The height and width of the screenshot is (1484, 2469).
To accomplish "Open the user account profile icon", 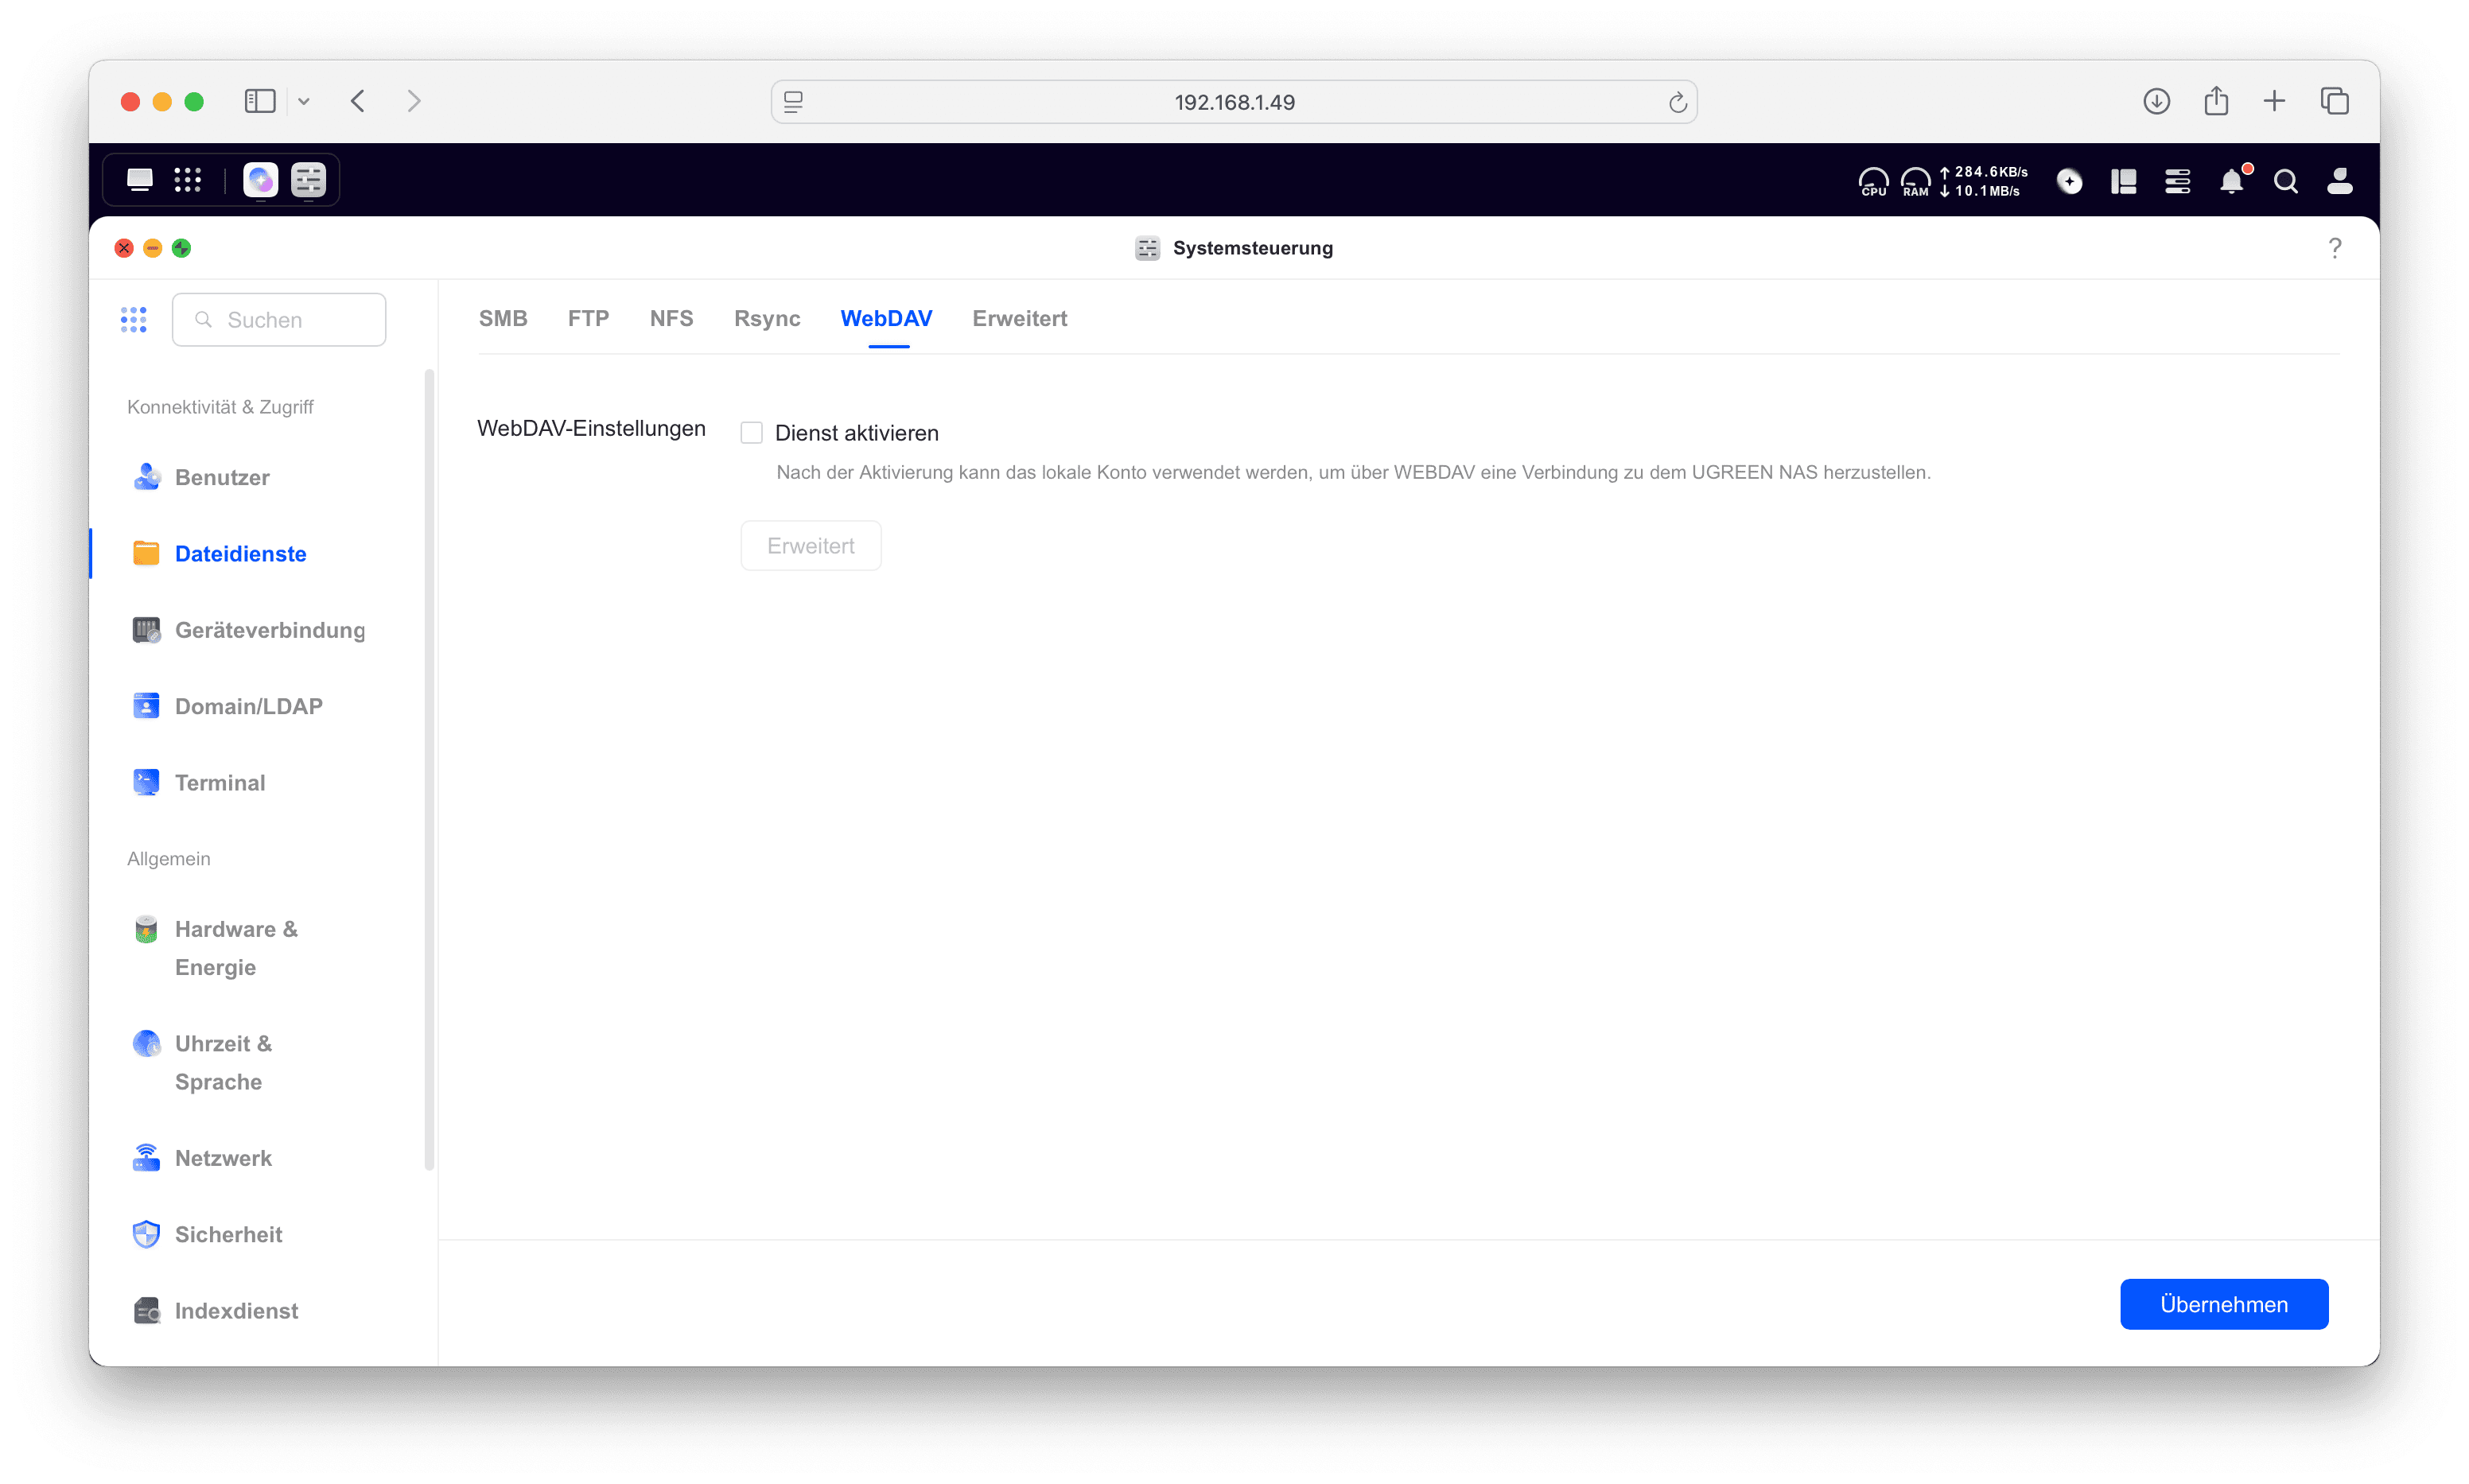I will pyautogui.click(x=2339, y=181).
